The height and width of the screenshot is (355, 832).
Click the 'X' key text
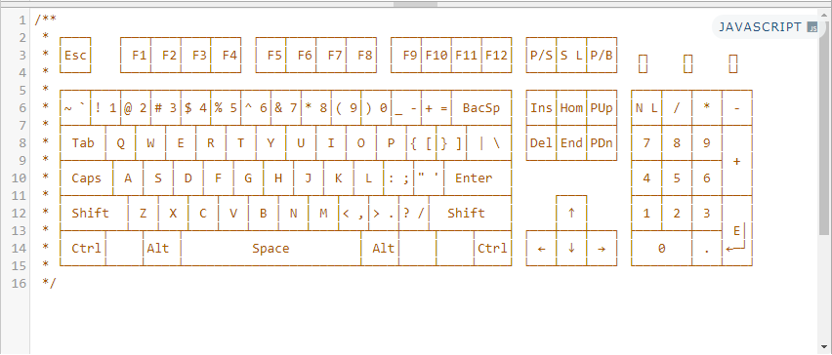(173, 213)
